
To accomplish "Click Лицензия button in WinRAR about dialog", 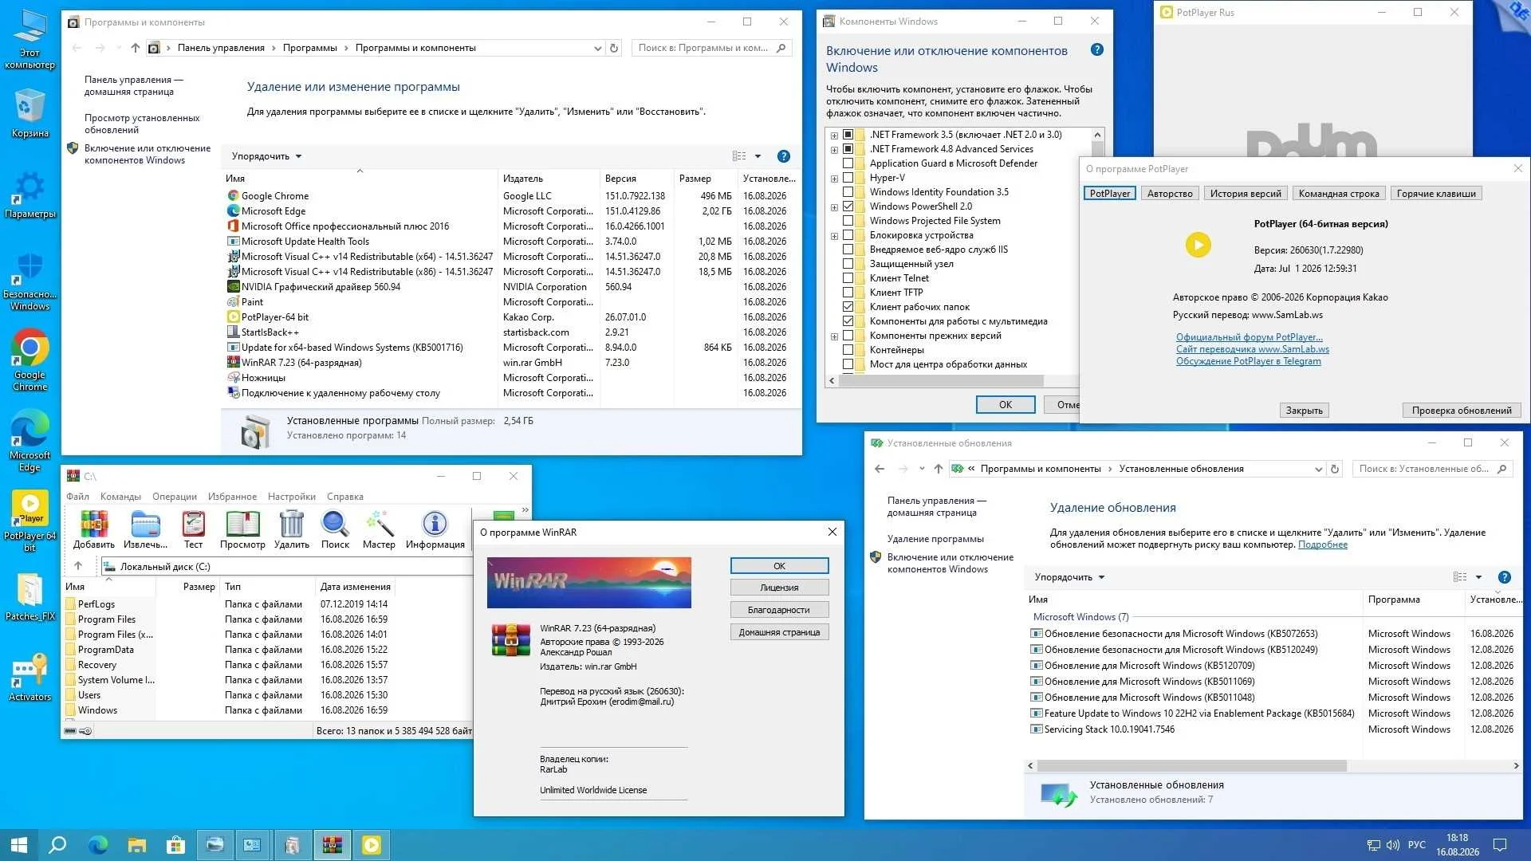I will tap(779, 588).
